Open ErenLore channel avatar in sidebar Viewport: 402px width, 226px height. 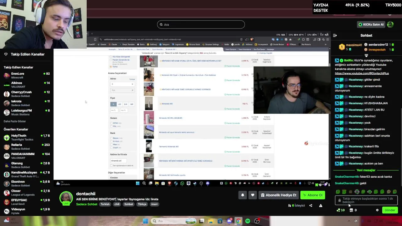coord(7,76)
